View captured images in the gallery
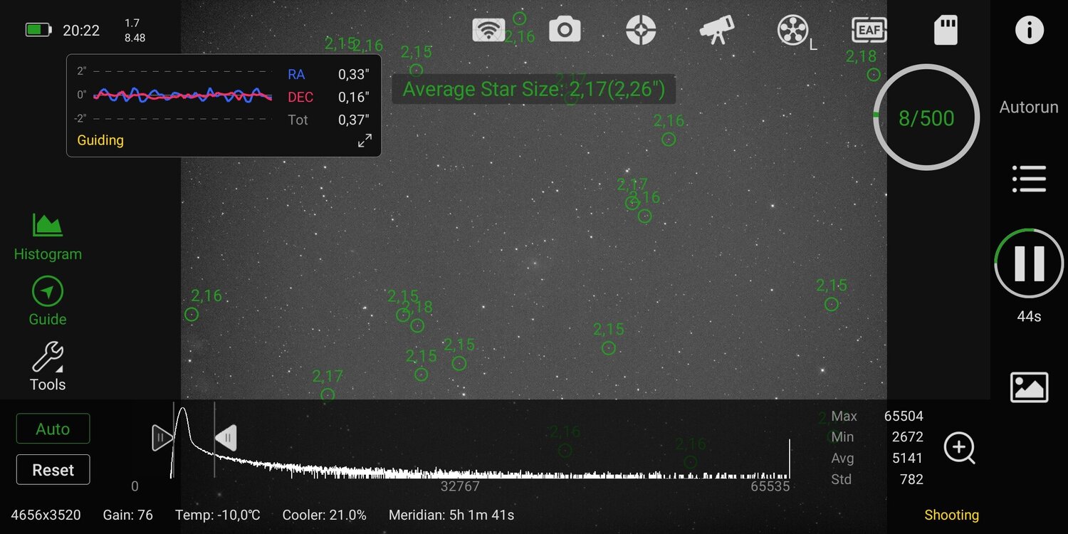 [1029, 386]
